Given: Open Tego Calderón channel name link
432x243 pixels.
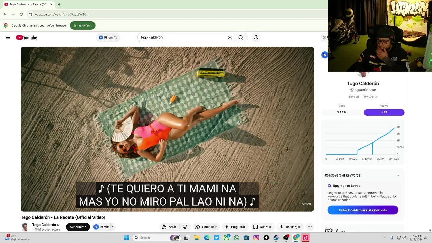Looking at the screenshot, I should pyautogui.click(x=44, y=225).
